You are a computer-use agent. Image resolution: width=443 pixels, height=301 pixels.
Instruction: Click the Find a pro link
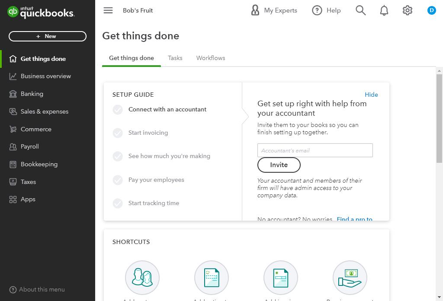354,219
